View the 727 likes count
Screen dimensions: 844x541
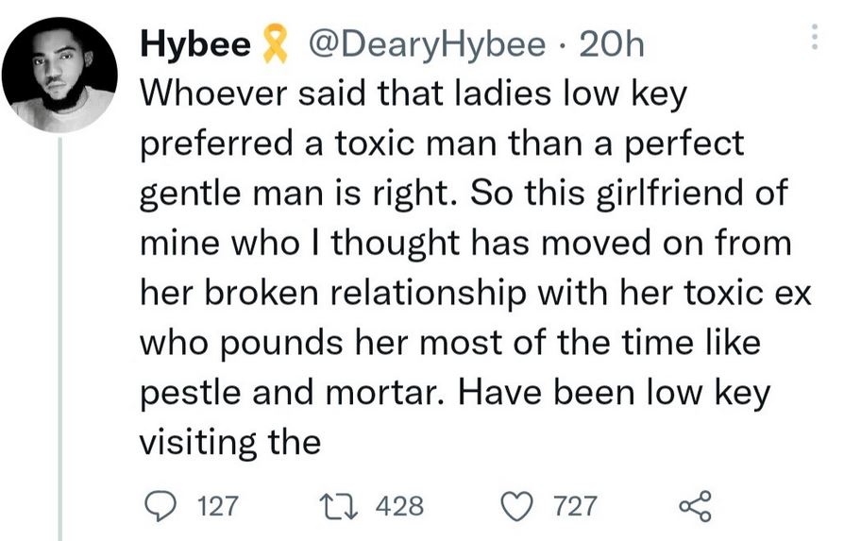coord(574,507)
